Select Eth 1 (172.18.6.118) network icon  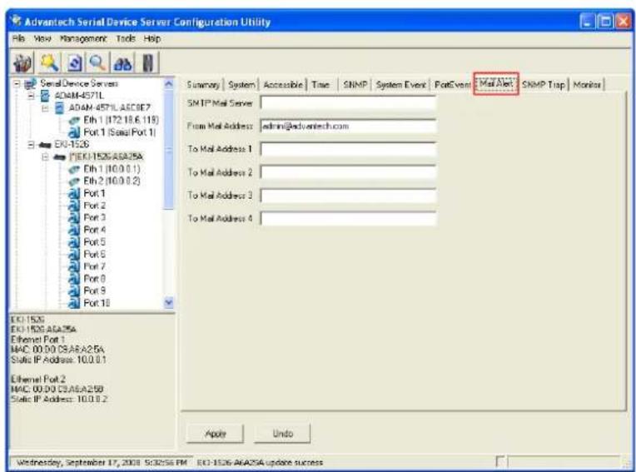[75, 121]
